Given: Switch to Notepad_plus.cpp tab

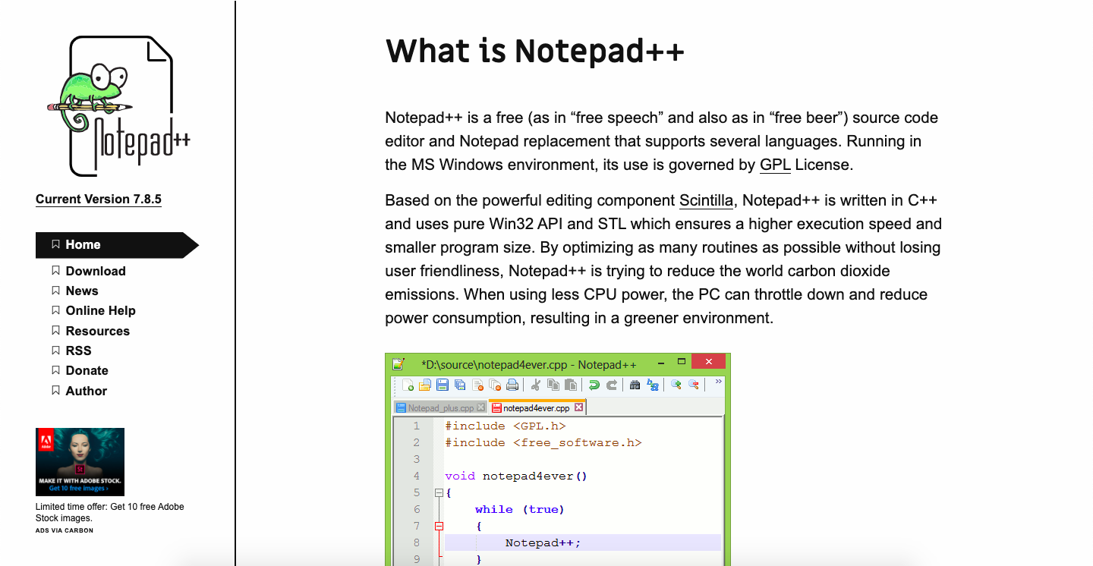Looking at the screenshot, I should (440, 407).
